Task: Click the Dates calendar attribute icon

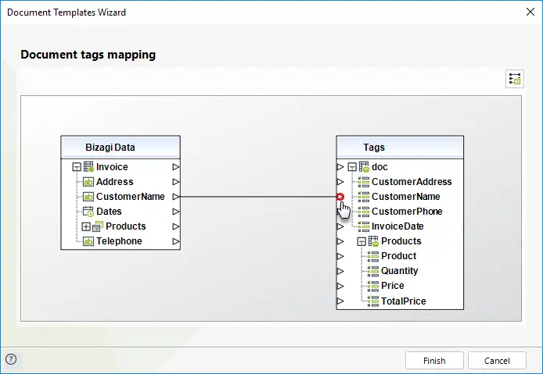Action: pyautogui.click(x=88, y=211)
